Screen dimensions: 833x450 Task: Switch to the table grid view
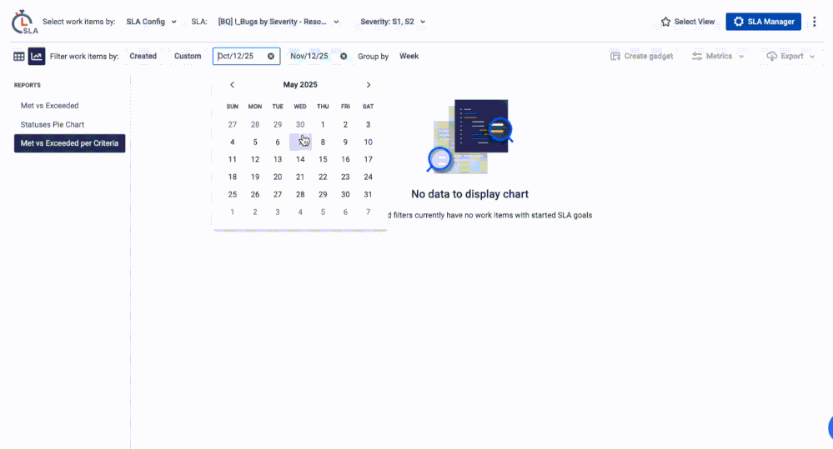(x=18, y=57)
